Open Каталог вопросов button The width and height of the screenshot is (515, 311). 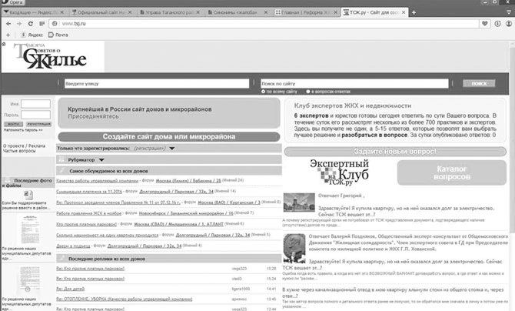click(452, 172)
